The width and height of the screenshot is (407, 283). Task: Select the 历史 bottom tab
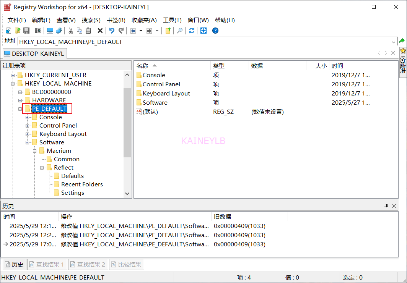[x=15, y=264]
